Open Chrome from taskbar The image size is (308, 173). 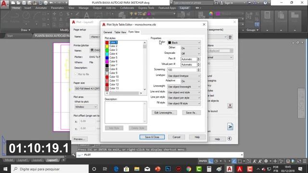pyautogui.click(x=189, y=169)
